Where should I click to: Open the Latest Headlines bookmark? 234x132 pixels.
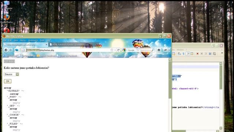point(46,56)
